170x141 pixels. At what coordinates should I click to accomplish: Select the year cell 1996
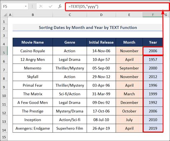pos(153,85)
